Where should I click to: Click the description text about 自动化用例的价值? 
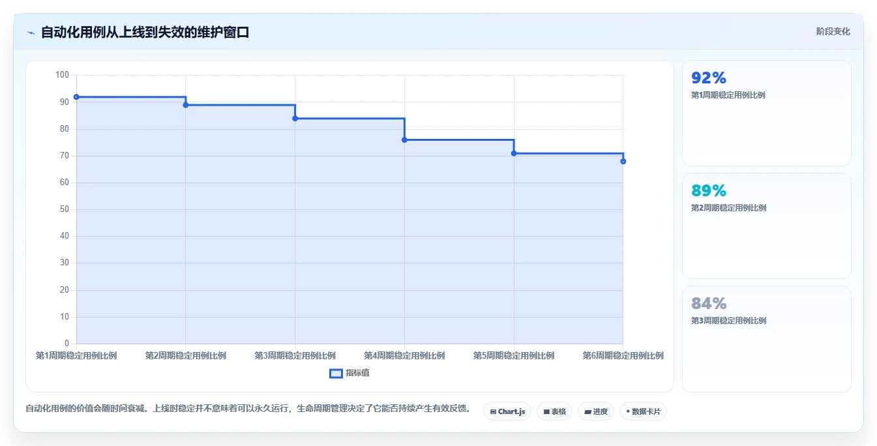pyautogui.click(x=248, y=409)
